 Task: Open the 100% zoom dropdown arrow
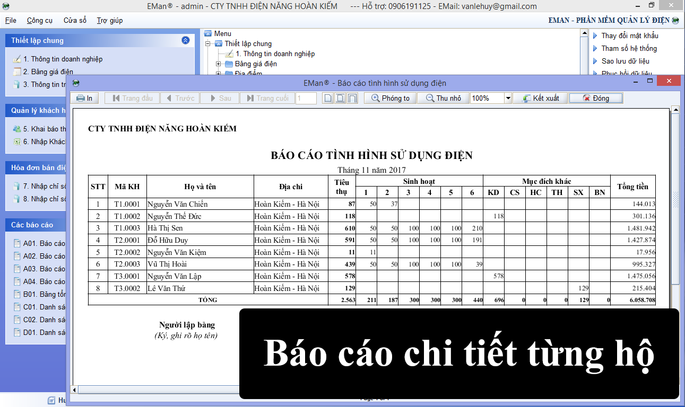click(508, 98)
